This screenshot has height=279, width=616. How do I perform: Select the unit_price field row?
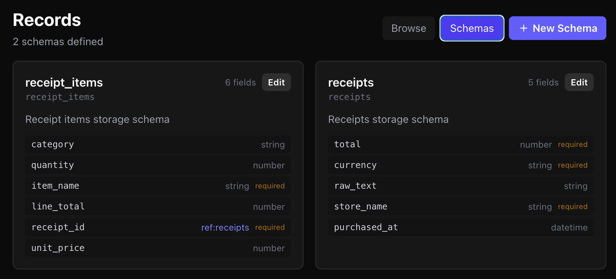(x=158, y=248)
